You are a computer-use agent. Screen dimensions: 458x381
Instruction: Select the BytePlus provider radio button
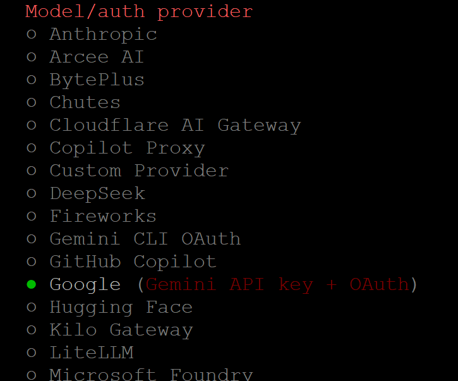tap(32, 80)
